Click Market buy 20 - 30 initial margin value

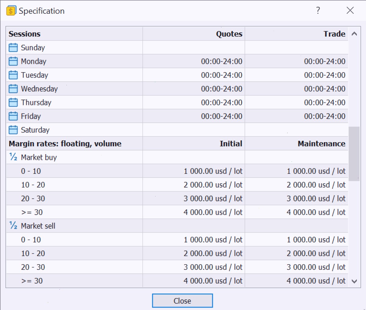pyautogui.click(x=213, y=199)
